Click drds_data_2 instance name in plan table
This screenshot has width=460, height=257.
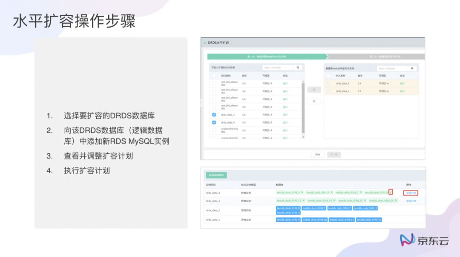213,210
